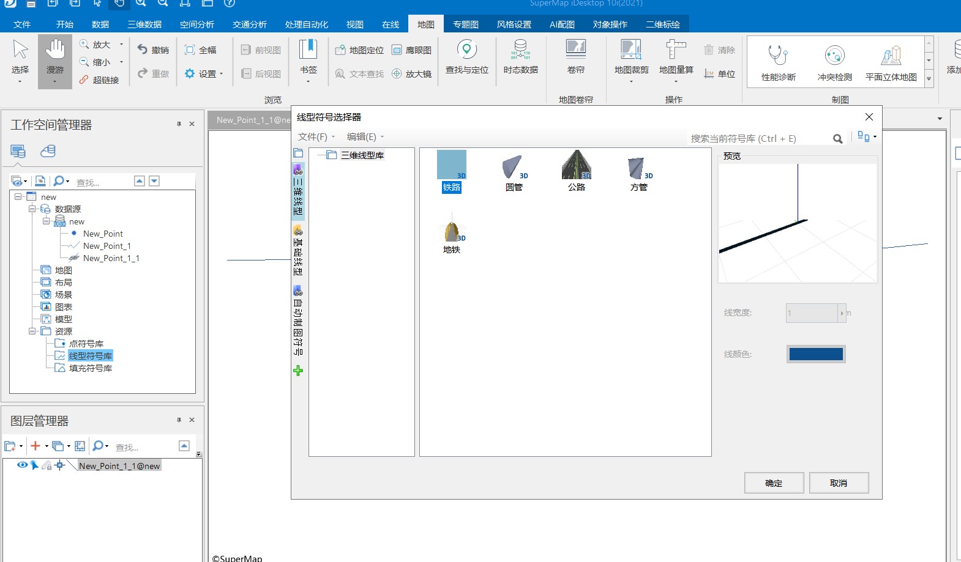Open the 书签 bookmark tool

pos(308,61)
